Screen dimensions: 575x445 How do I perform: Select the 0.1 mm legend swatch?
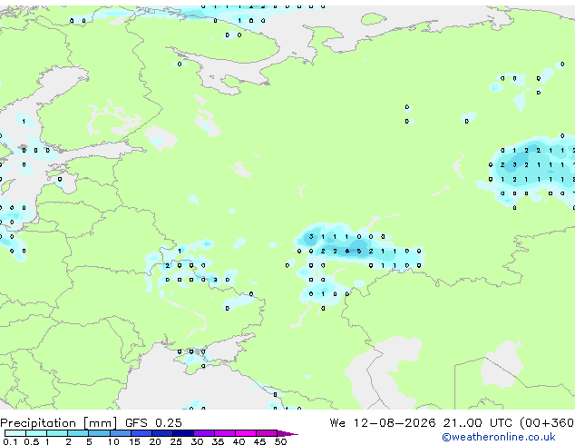point(15,433)
